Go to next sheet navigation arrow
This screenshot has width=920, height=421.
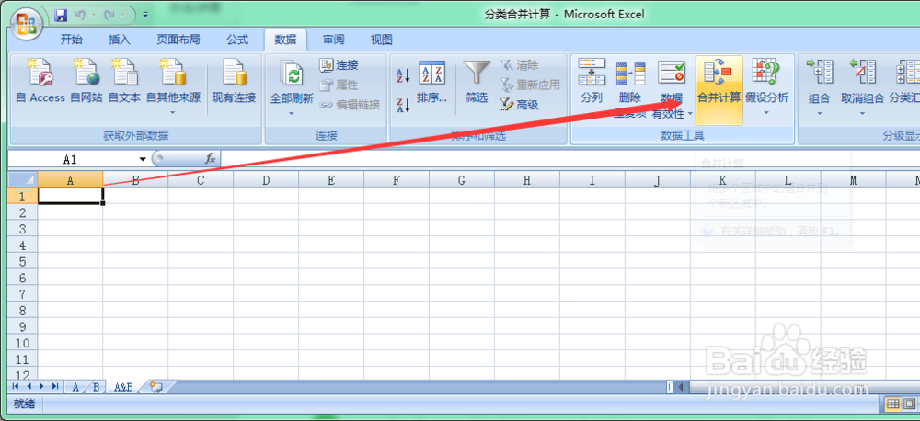click(x=41, y=386)
